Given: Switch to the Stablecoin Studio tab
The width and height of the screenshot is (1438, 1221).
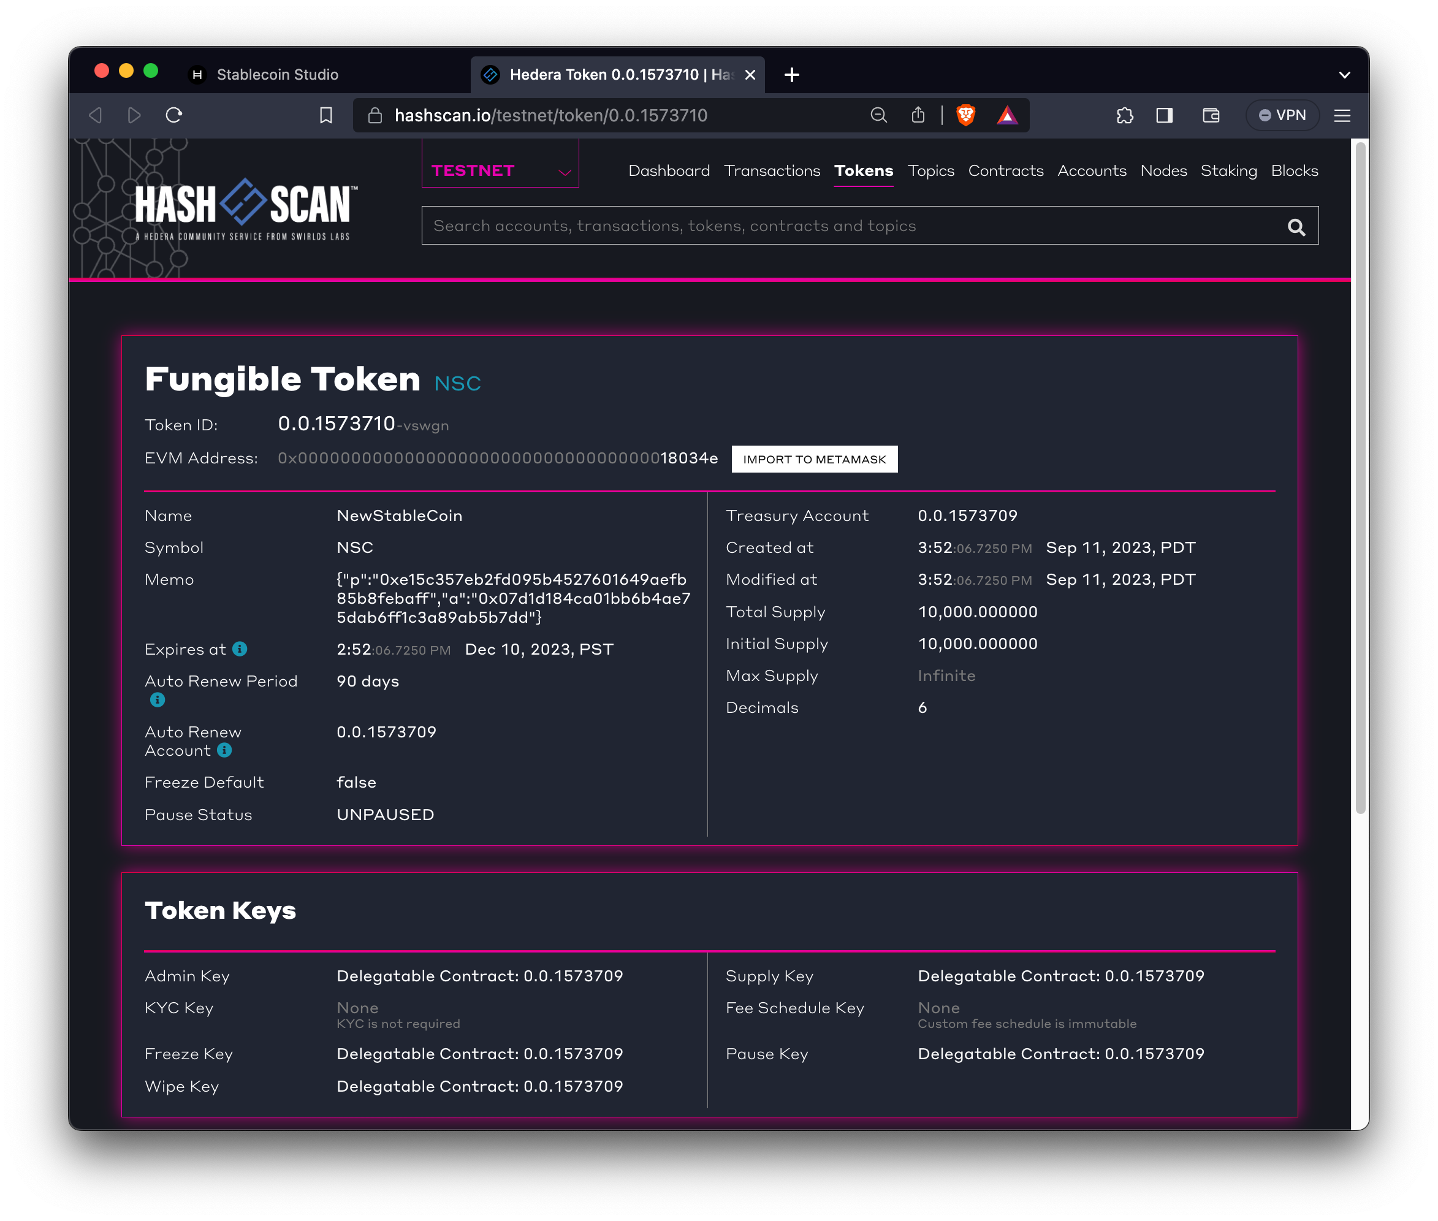Looking at the screenshot, I should click(277, 75).
